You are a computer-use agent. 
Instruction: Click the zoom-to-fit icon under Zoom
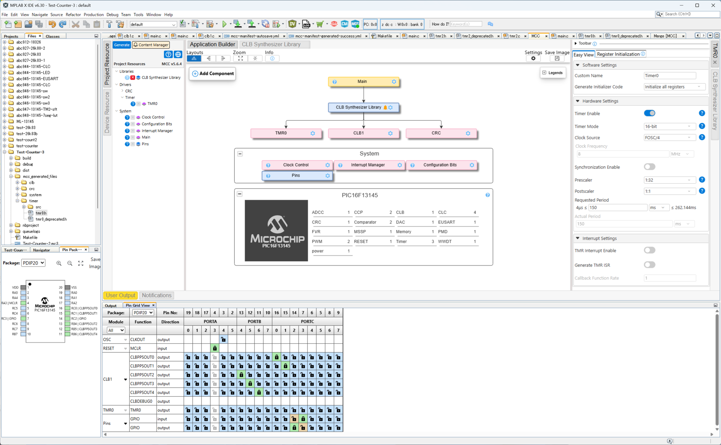click(x=240, y=58)
